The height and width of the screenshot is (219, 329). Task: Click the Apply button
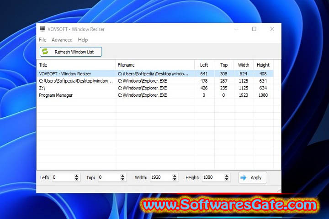(x=253, y=178)
